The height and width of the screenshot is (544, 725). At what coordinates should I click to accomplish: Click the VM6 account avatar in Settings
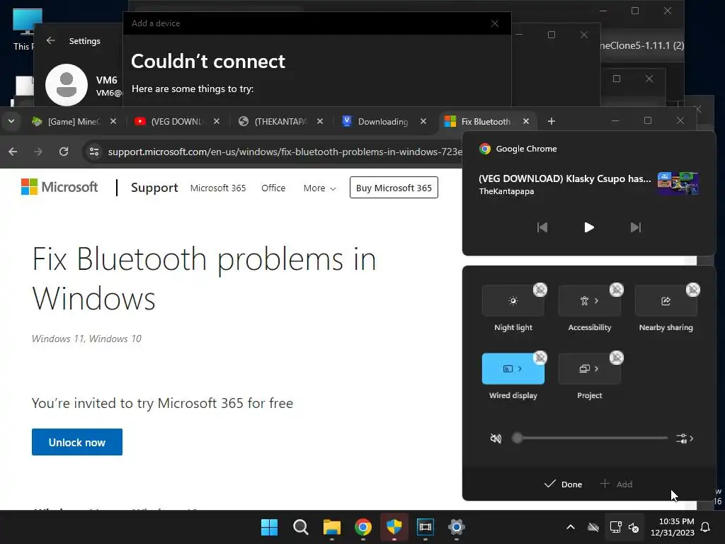pos(67,85)
